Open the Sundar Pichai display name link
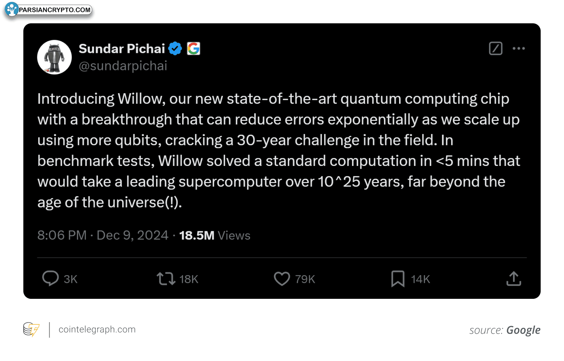 [122, 49]
